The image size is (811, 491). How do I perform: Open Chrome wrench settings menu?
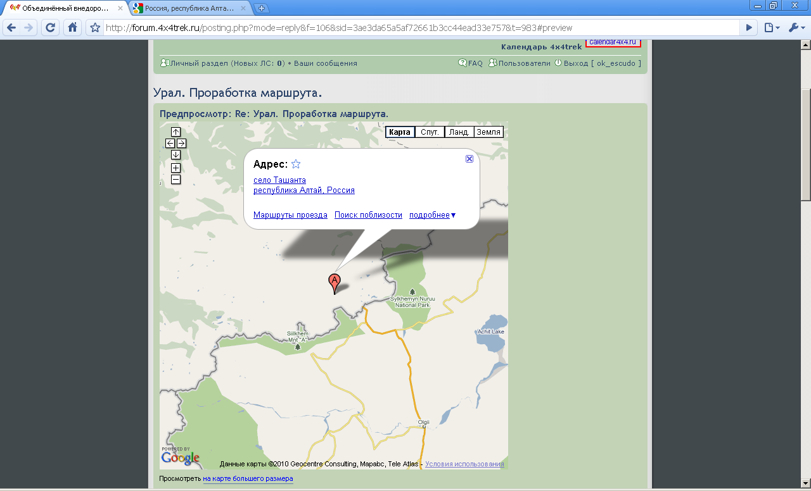pyautogui.click(x=796, y=28)
